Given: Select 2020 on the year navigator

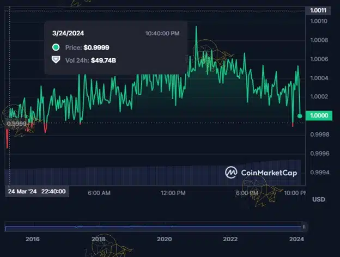Looking at the screenshot, I should pos(164,239).
